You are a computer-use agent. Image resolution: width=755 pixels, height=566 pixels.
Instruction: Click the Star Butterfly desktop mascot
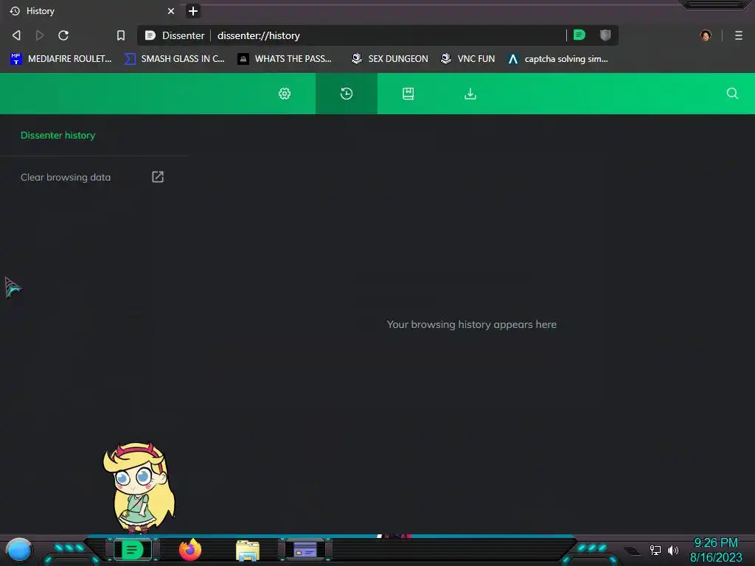click(139, 488)
